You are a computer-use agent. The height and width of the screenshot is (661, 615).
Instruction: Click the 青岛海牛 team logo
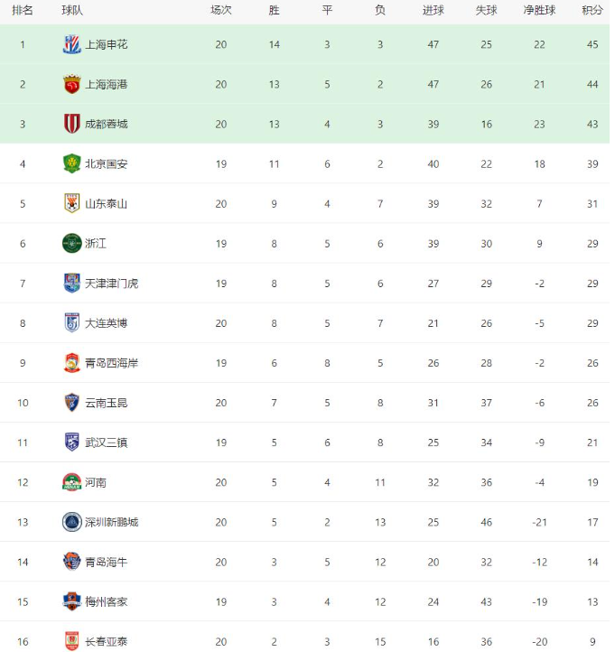(x=72, y=562)
